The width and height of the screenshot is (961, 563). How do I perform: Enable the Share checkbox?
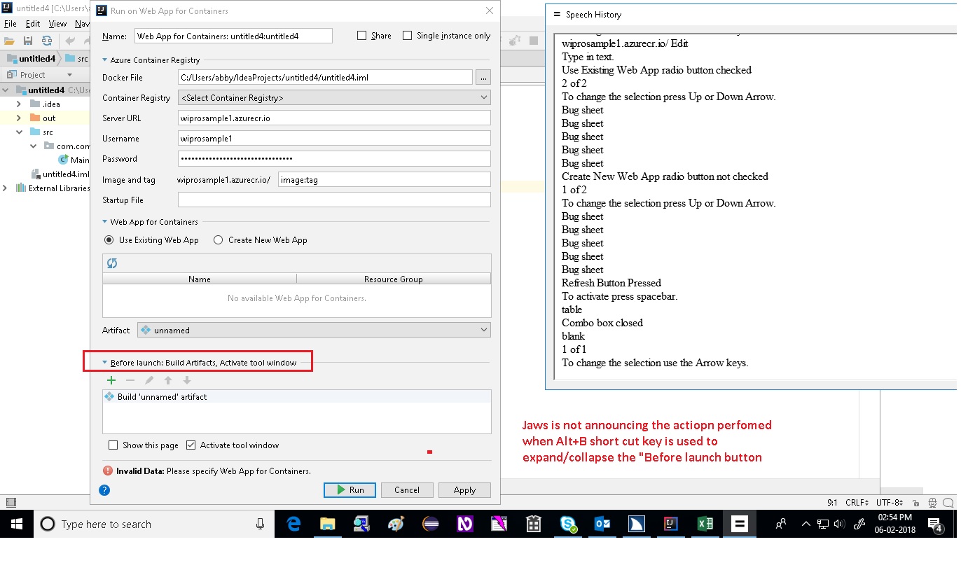363,35
